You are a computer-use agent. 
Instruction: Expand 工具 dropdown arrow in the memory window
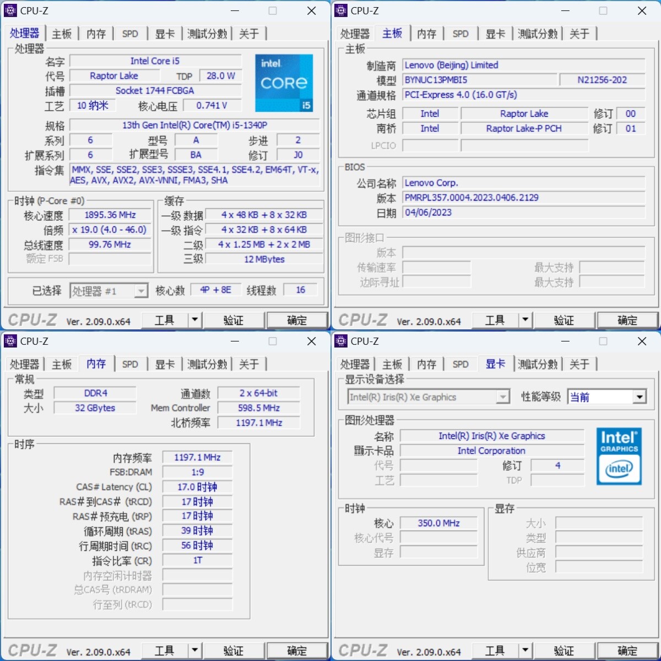click(194, 651)
